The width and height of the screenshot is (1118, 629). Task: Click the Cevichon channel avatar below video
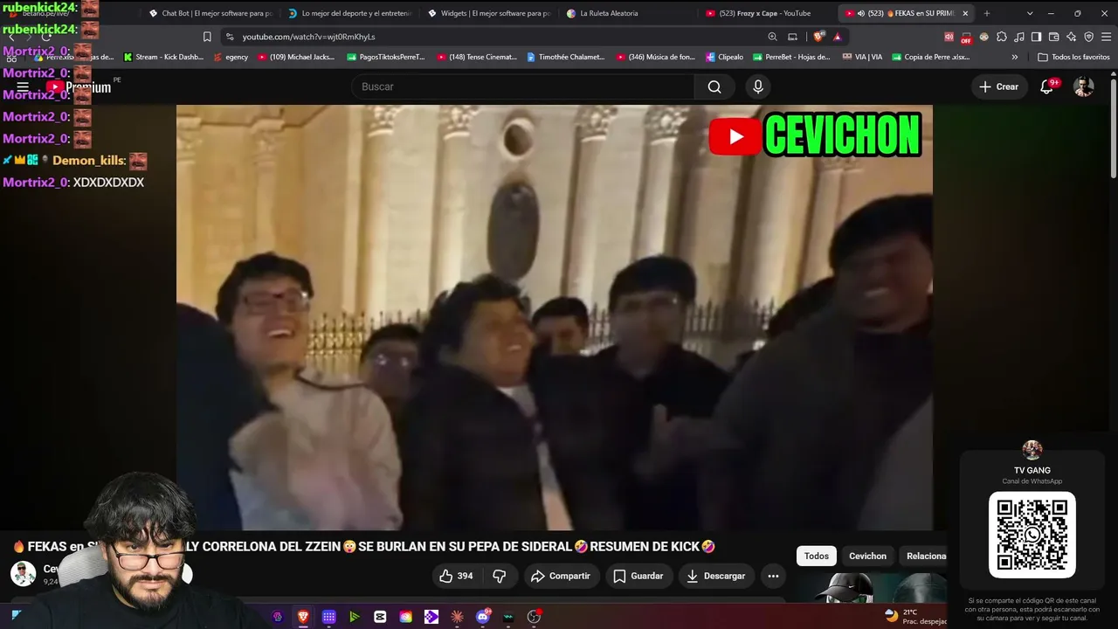23,574
